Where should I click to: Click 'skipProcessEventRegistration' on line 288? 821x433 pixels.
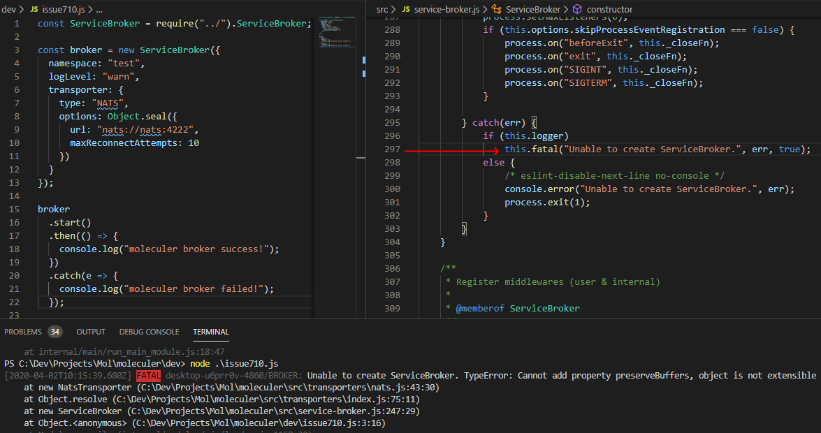(x=650, y=30)
